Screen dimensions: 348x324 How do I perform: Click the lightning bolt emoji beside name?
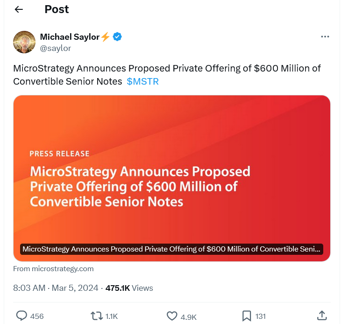[x=106, y=36]
